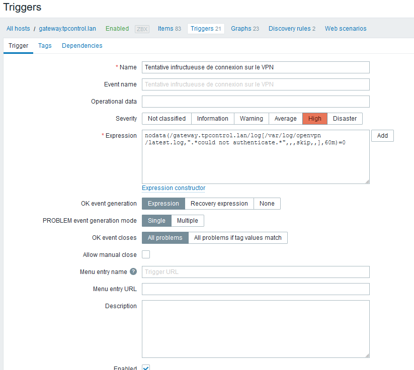The image size is (414, 370).
Task: Open the Expression constructor
Action: pos(174,188)
